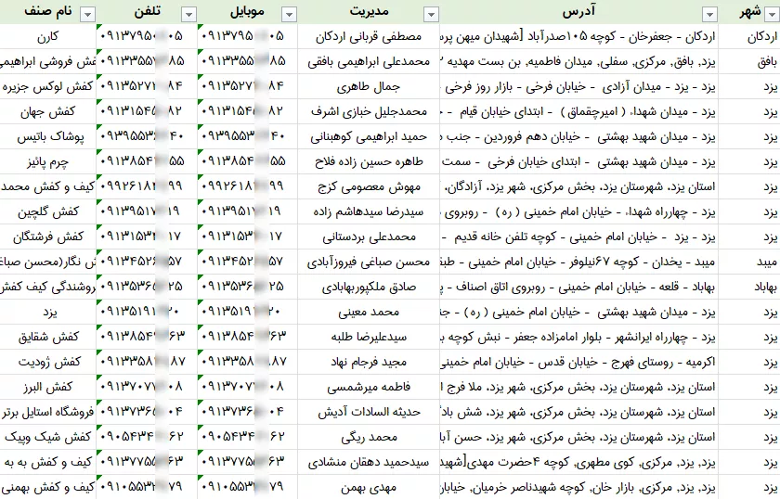
Task: Click cell محسن صباغی فیروزآبادی
Action: tap(369, 262)
